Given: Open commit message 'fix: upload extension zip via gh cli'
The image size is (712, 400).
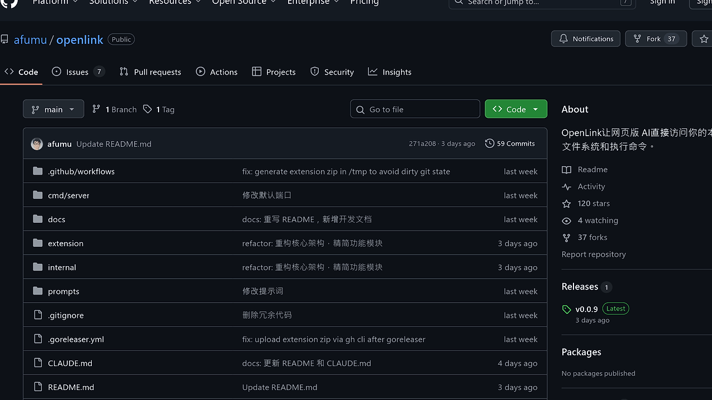Looking at the screenshot, I should [334, 339].
